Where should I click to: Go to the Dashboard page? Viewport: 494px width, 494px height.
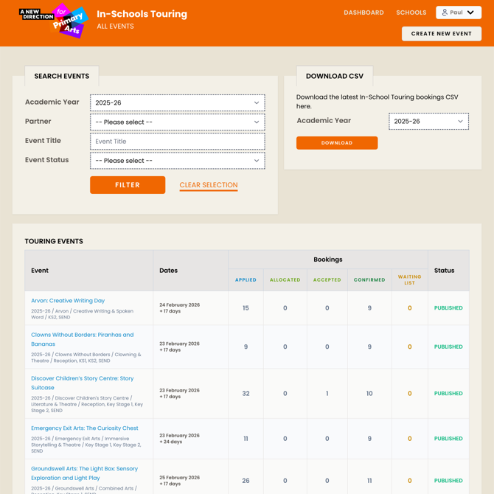363,13
